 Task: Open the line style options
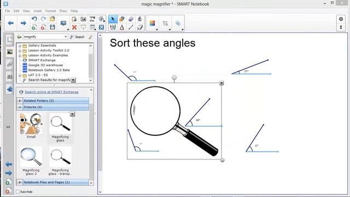(165, 23)
